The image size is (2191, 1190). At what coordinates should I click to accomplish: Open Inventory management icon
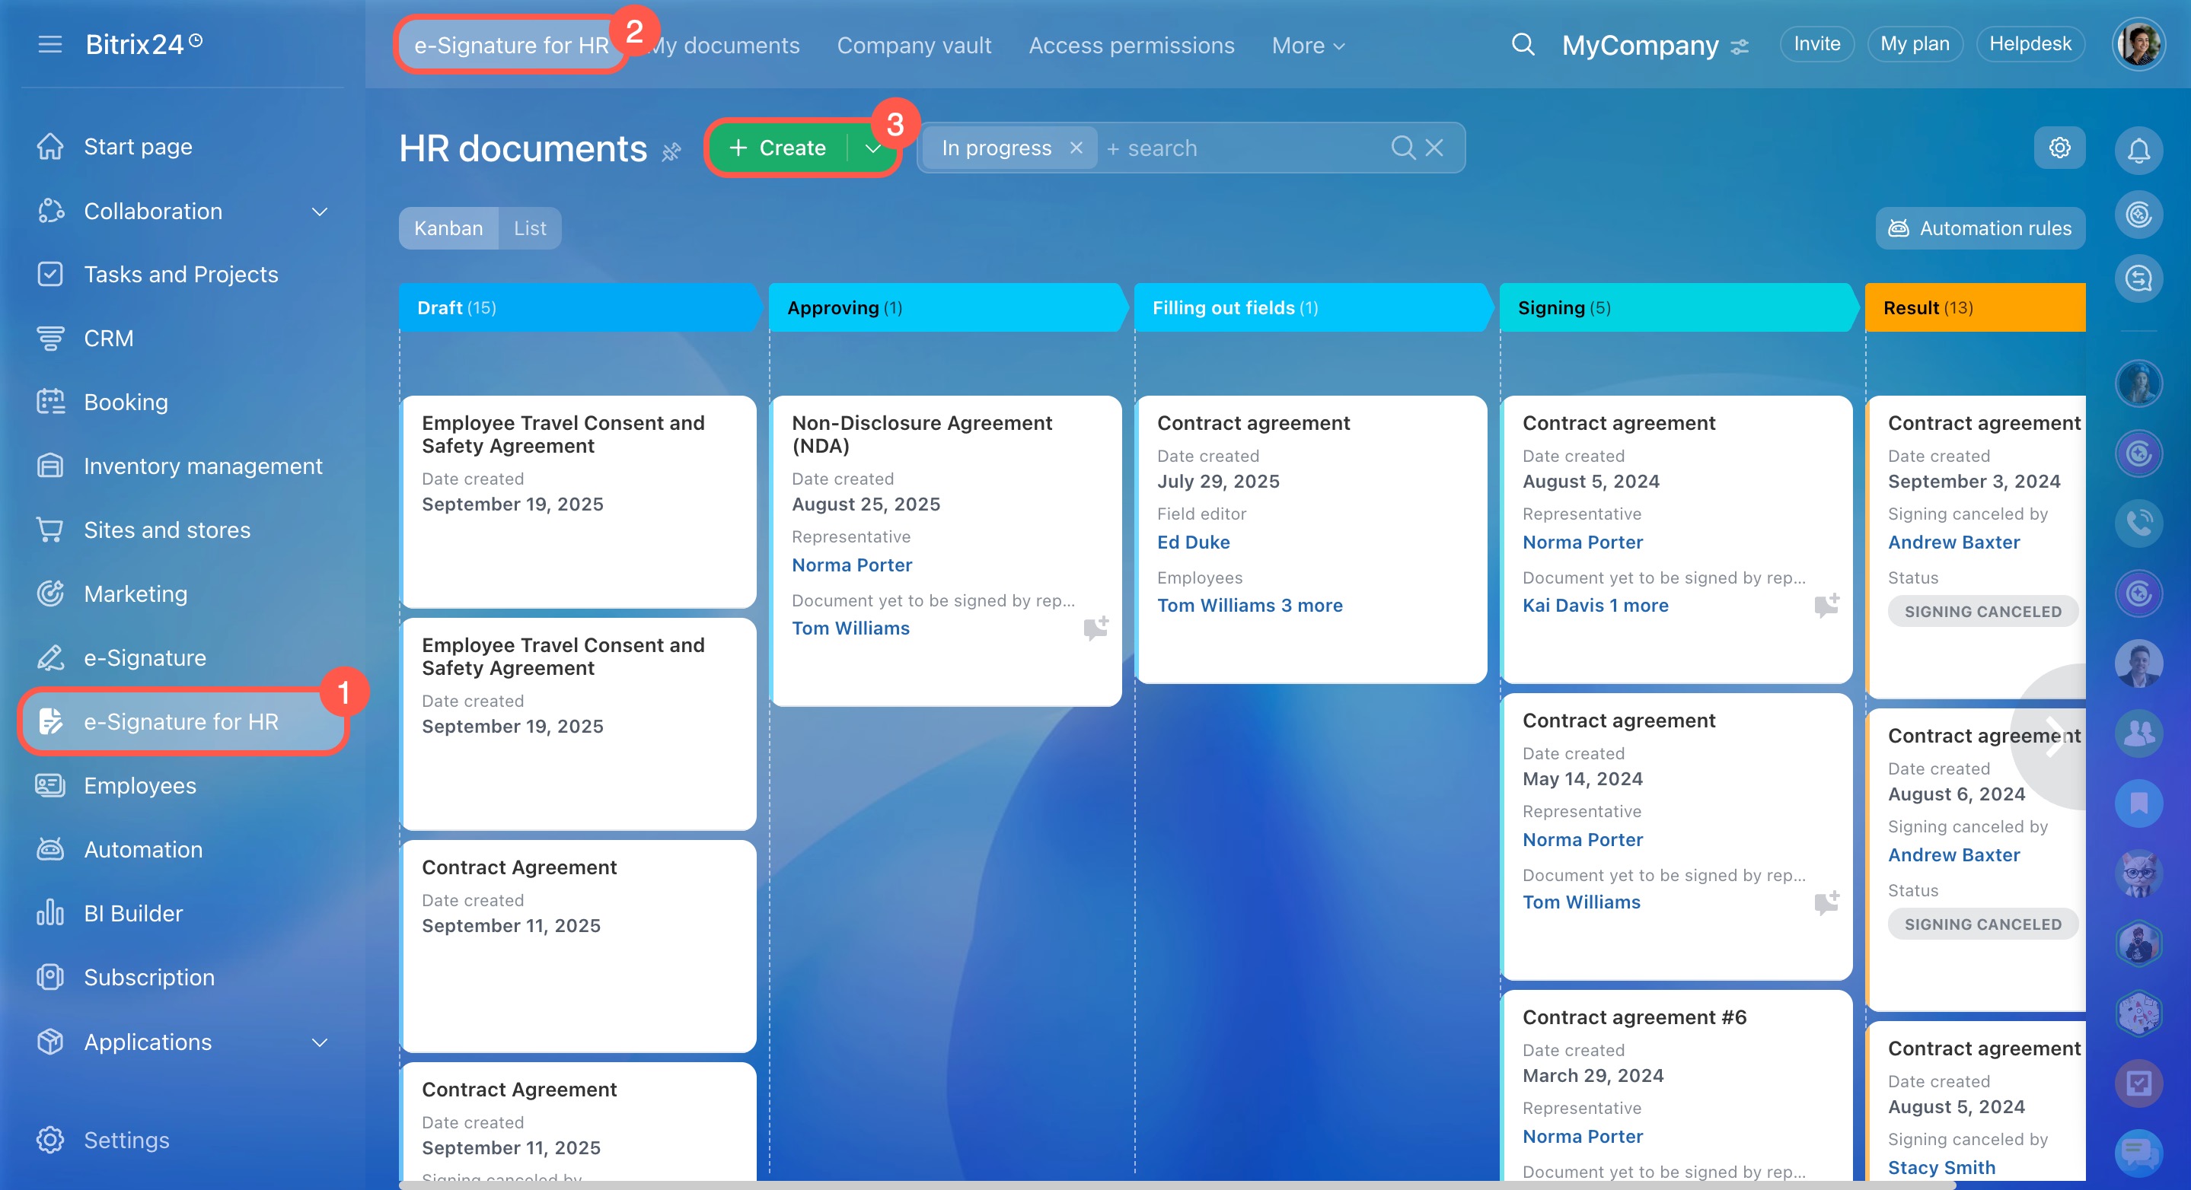(x=50, y=466)
